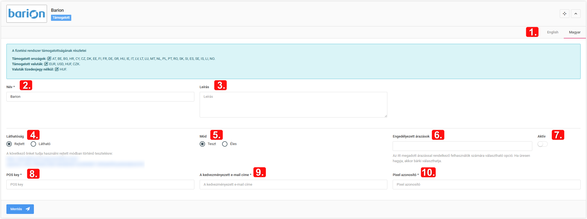The image size is (587, 219).
Task: Switch to the Magyar language tab
Action: (574, 32)
